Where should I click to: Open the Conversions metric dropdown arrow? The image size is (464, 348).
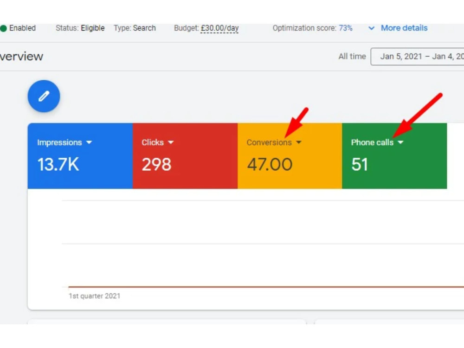tap(299, 142)
